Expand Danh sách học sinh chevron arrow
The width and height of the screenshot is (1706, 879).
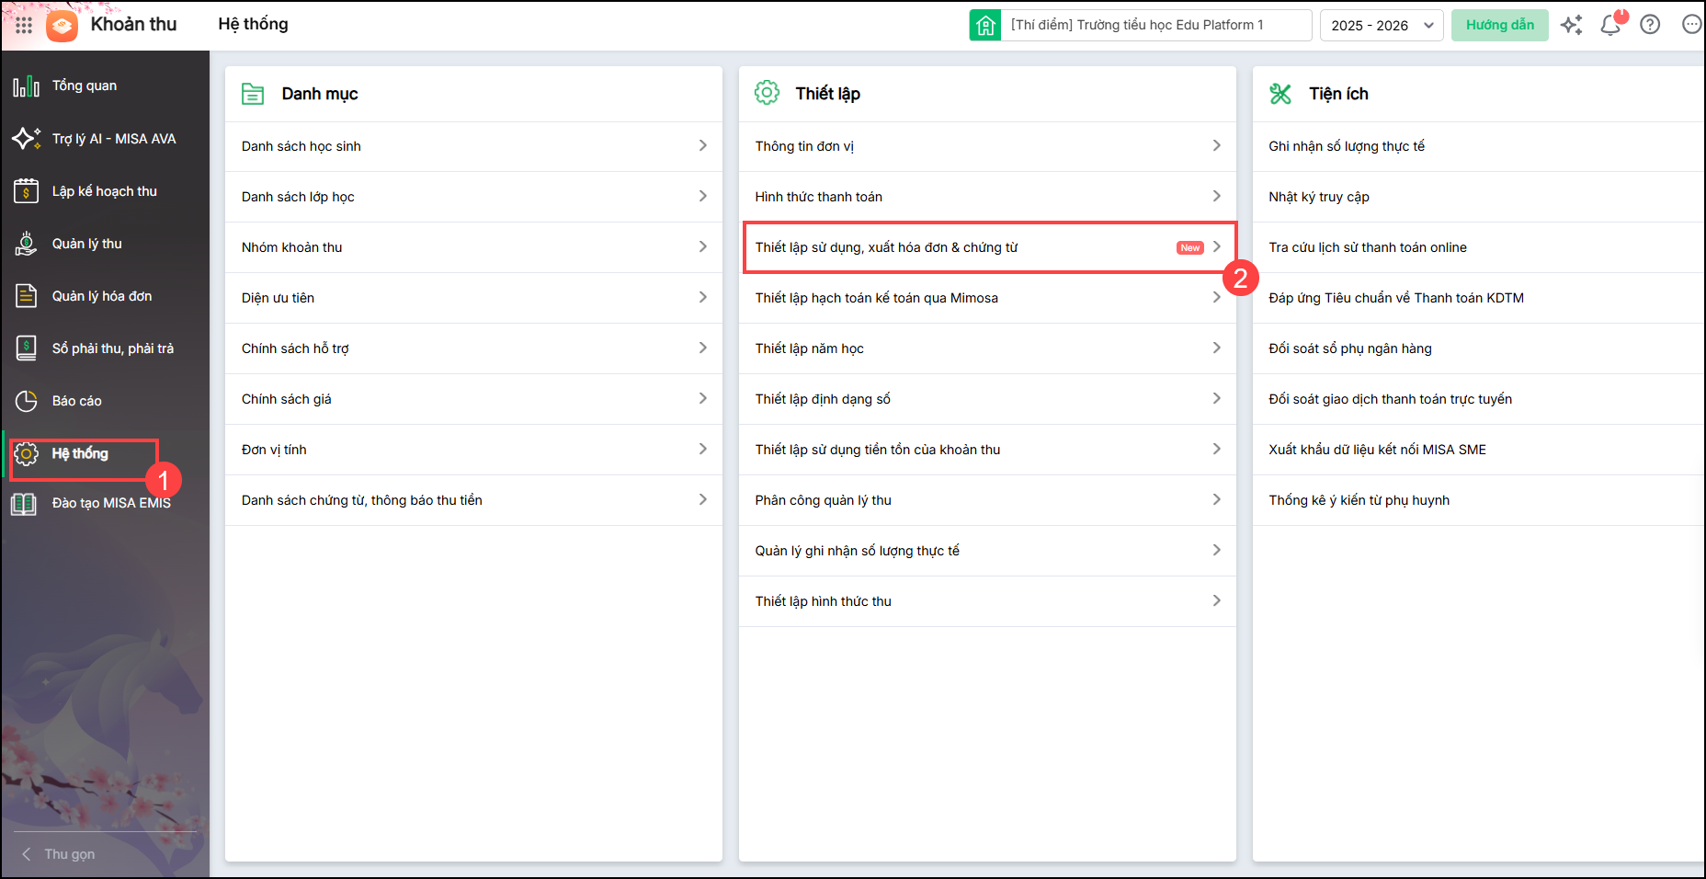point(702,145)
